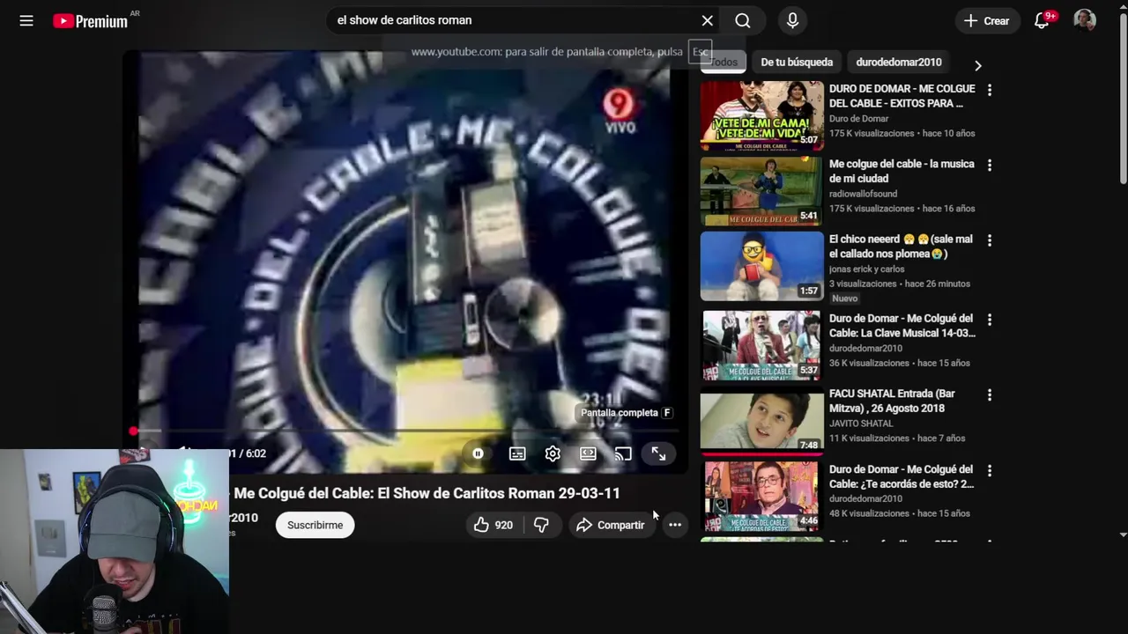Image resolution: width=1128 pixels, height=634 pixels.
Task: Click the Suscribirme button
Action: pyautogui.click(x=315, y=525)
